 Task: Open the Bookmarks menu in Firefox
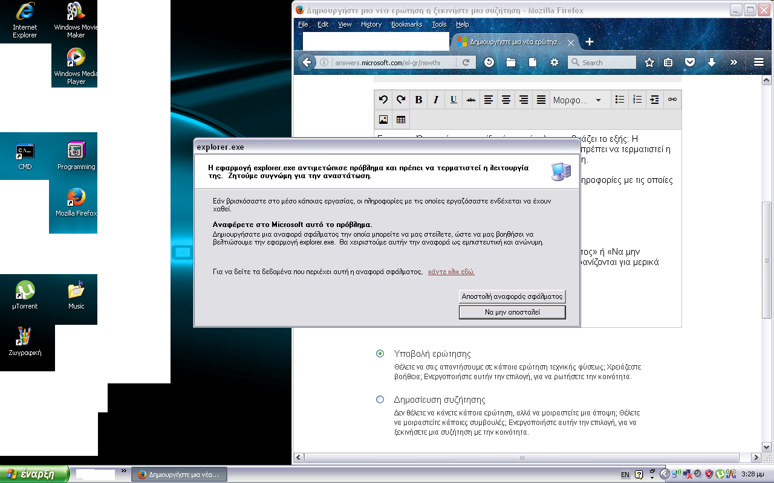(406, 24)
